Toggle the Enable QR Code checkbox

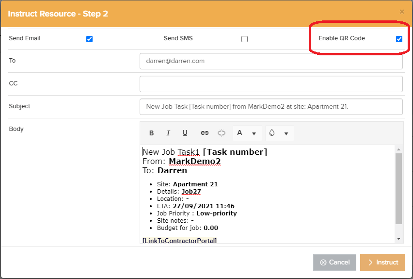399,39
